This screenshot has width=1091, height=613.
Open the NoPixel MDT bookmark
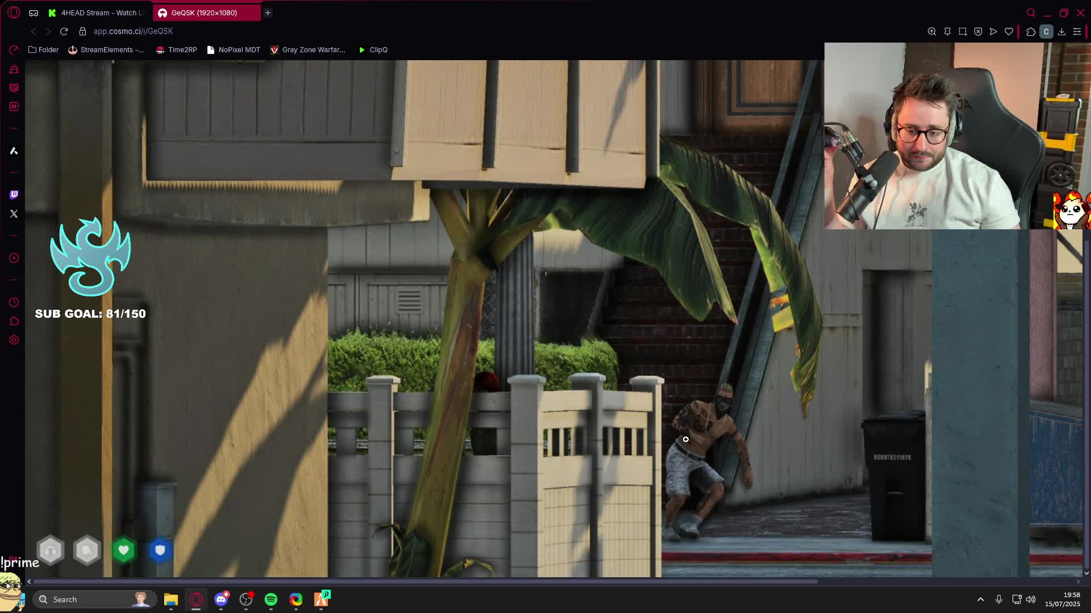[x=234, y=50]
